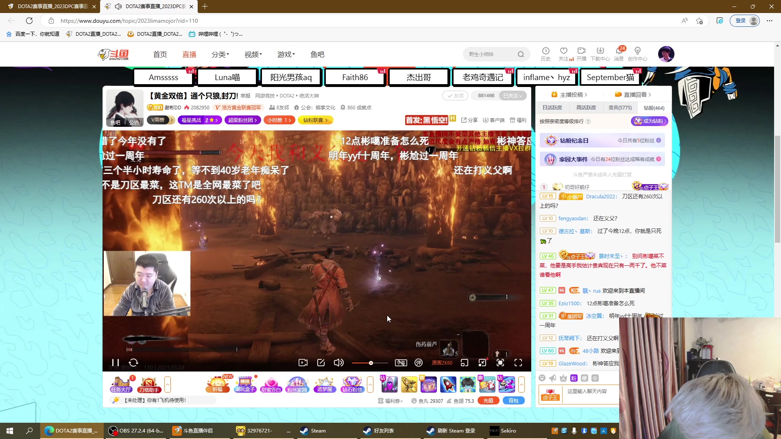Refresh the stream with the reload icon
781x439 pixels.
[133, 363]
